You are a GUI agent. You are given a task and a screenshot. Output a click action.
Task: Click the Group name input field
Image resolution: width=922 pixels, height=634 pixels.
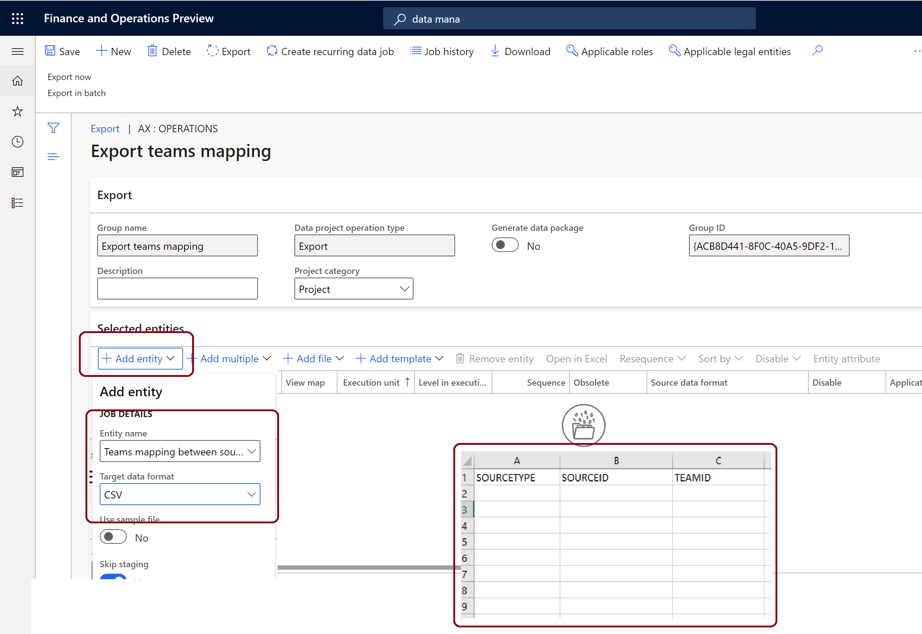178,246
